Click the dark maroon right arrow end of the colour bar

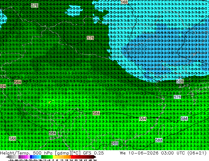click(x=95, y=157)
